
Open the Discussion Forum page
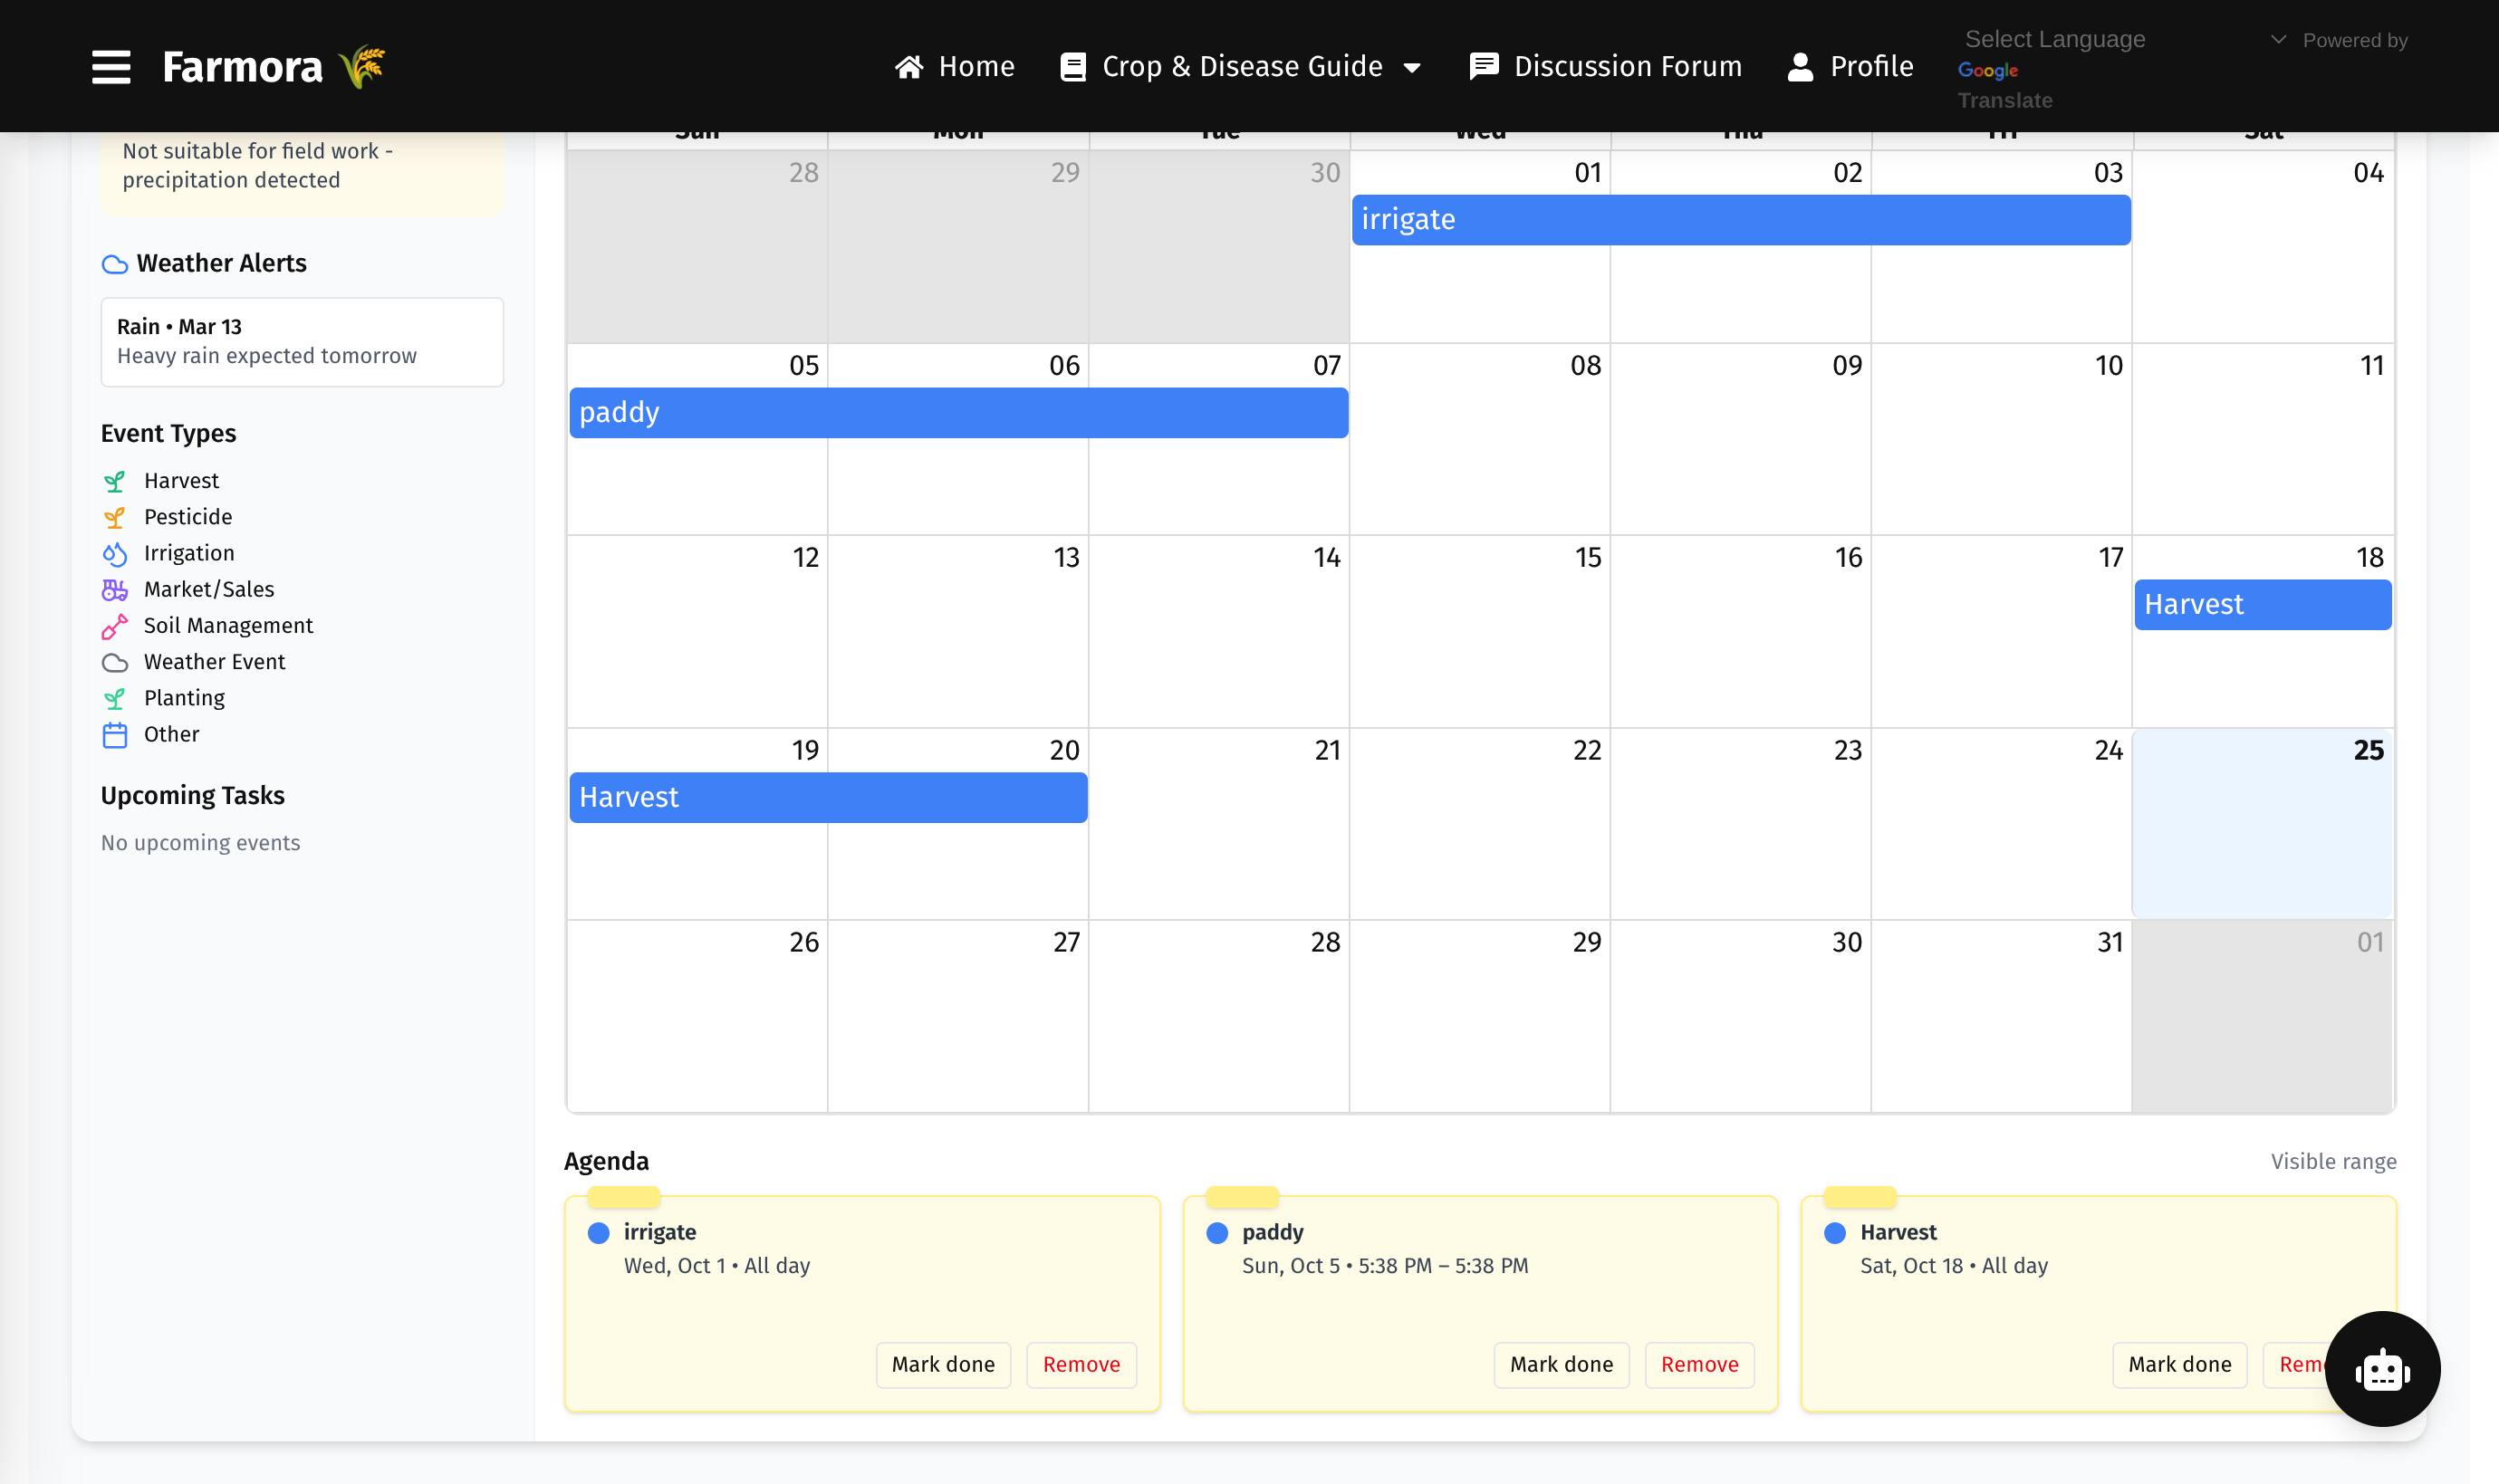(1605, 67)
